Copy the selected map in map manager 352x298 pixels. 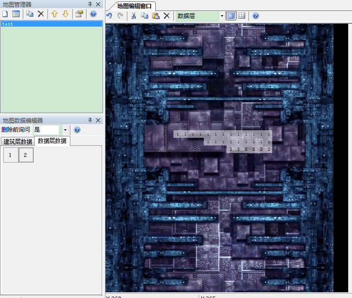coord(29,14)
